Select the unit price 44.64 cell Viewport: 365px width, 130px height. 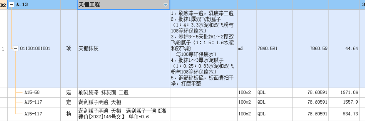tap(344, 49)
